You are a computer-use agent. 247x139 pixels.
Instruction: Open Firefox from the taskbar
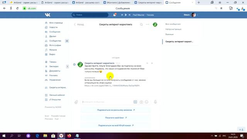point(69,136)
